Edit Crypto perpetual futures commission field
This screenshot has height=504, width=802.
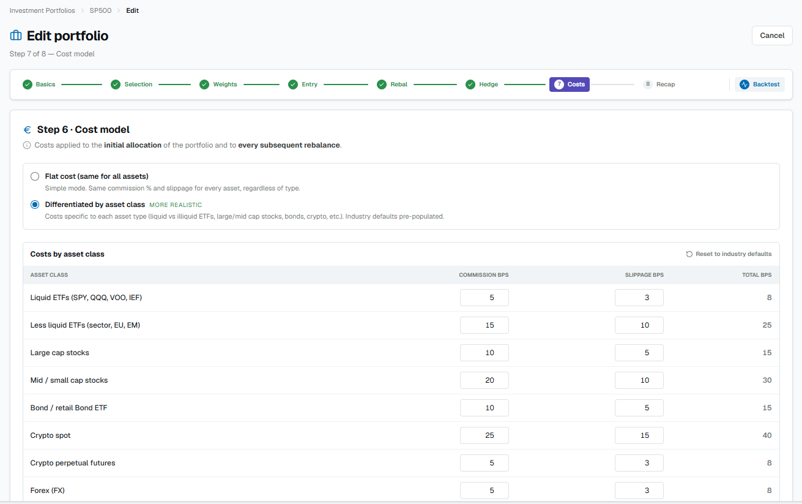(485, 463)
